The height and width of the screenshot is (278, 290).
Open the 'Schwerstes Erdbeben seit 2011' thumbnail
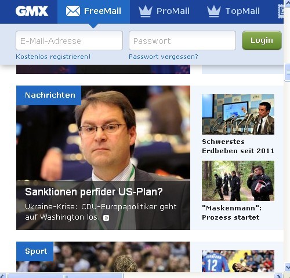click(238, 114)
